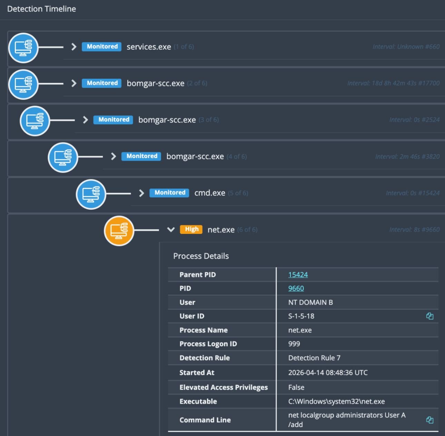Expand the services.exe timeline entry
The height and width of the screenshot is (436, 445).
[73, 47]
